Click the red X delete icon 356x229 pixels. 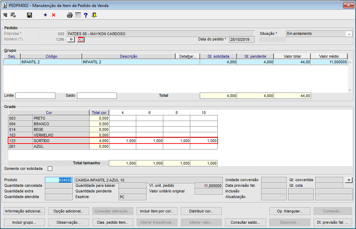(53, 15)
